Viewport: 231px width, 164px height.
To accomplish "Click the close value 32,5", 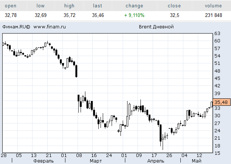I will pos(174,15).
